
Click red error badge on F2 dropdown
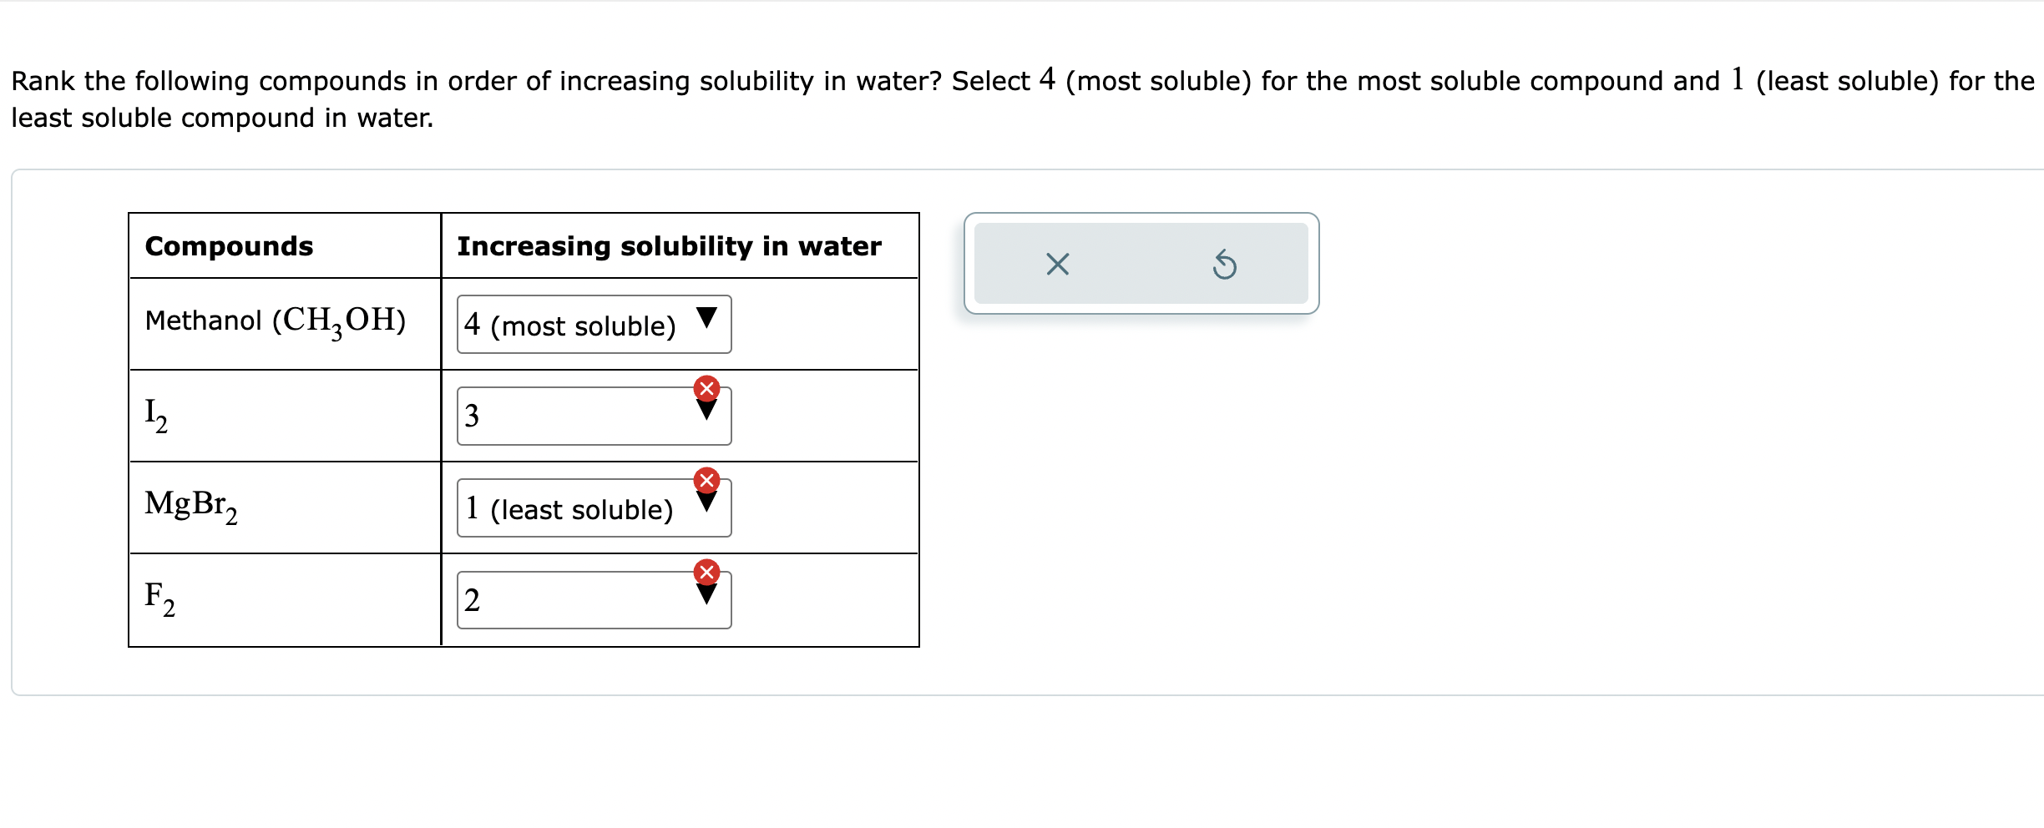click(706, 572)
